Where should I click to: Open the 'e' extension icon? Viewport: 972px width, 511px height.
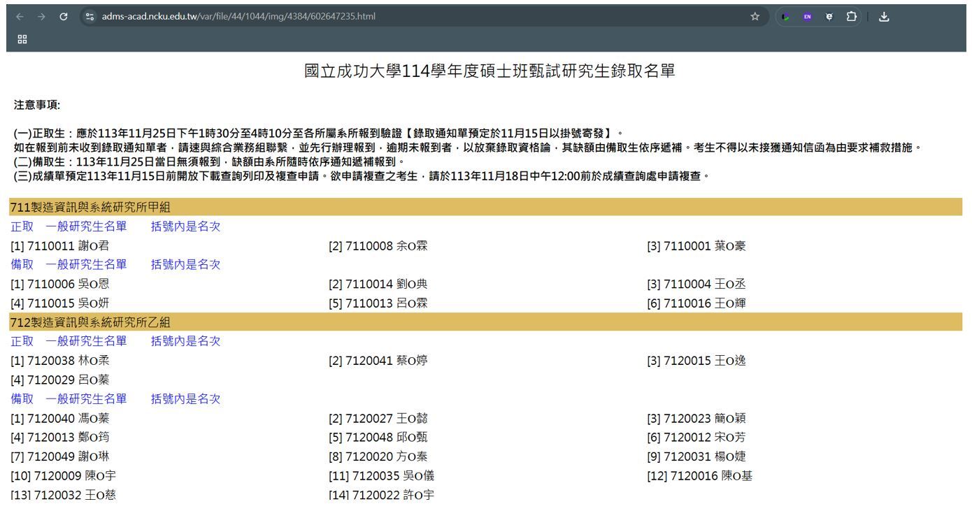830,16
